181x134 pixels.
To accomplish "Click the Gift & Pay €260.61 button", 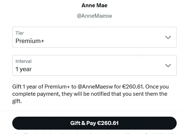I will coord(94,123).
